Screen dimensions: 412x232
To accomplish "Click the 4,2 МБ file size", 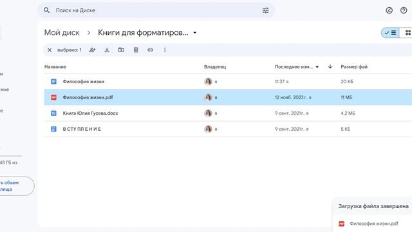I will (348, 113).
